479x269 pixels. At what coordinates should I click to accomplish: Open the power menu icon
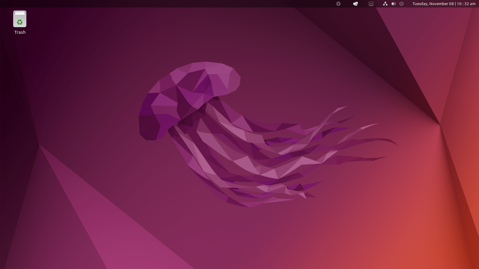coord(401,4)
